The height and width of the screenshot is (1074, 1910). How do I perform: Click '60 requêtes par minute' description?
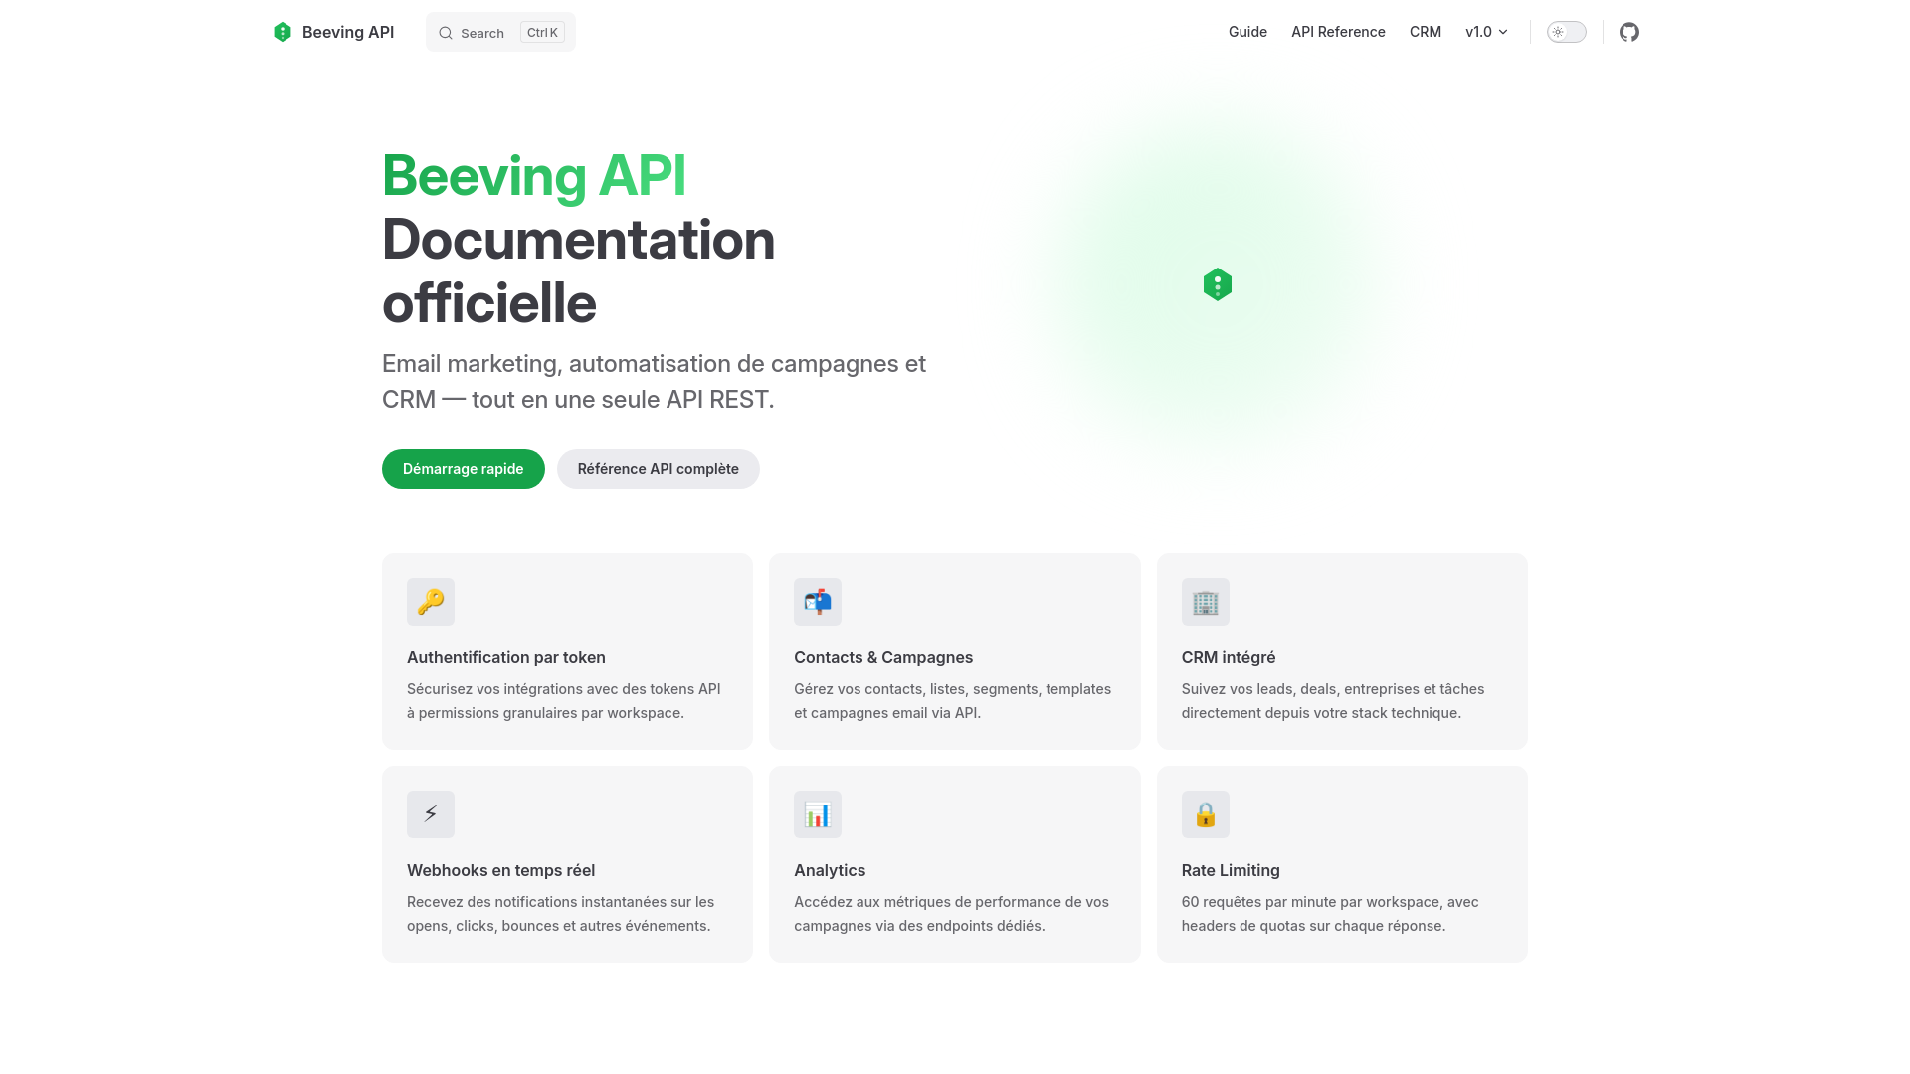pos(1330,914)
